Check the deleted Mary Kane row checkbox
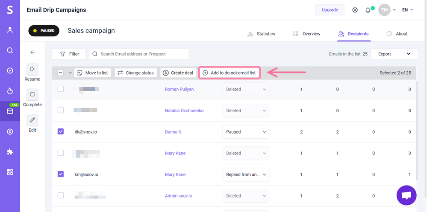The height and width of the screenshot is (212, 427). (61, 153)
